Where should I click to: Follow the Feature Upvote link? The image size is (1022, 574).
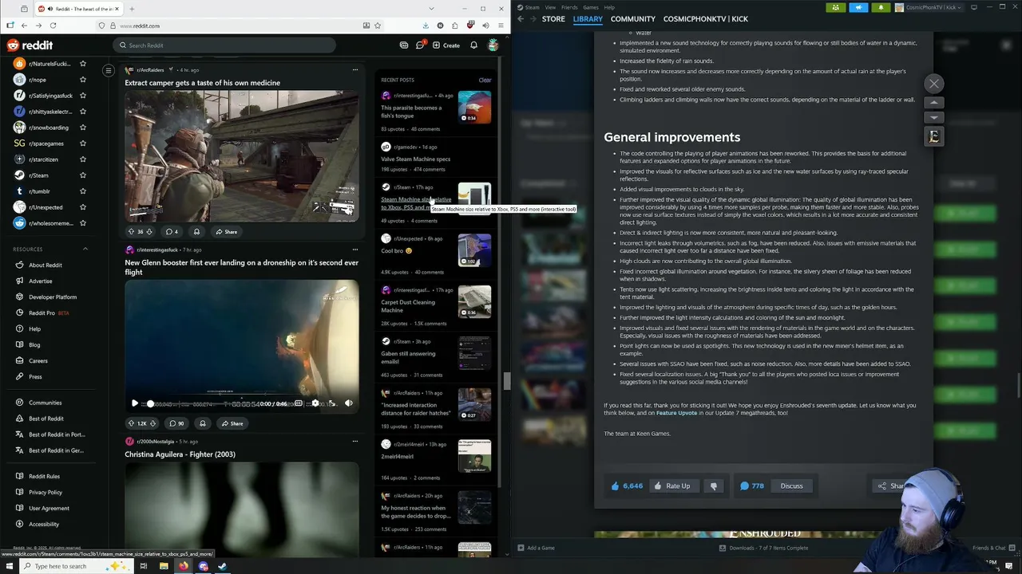(677, 413)
